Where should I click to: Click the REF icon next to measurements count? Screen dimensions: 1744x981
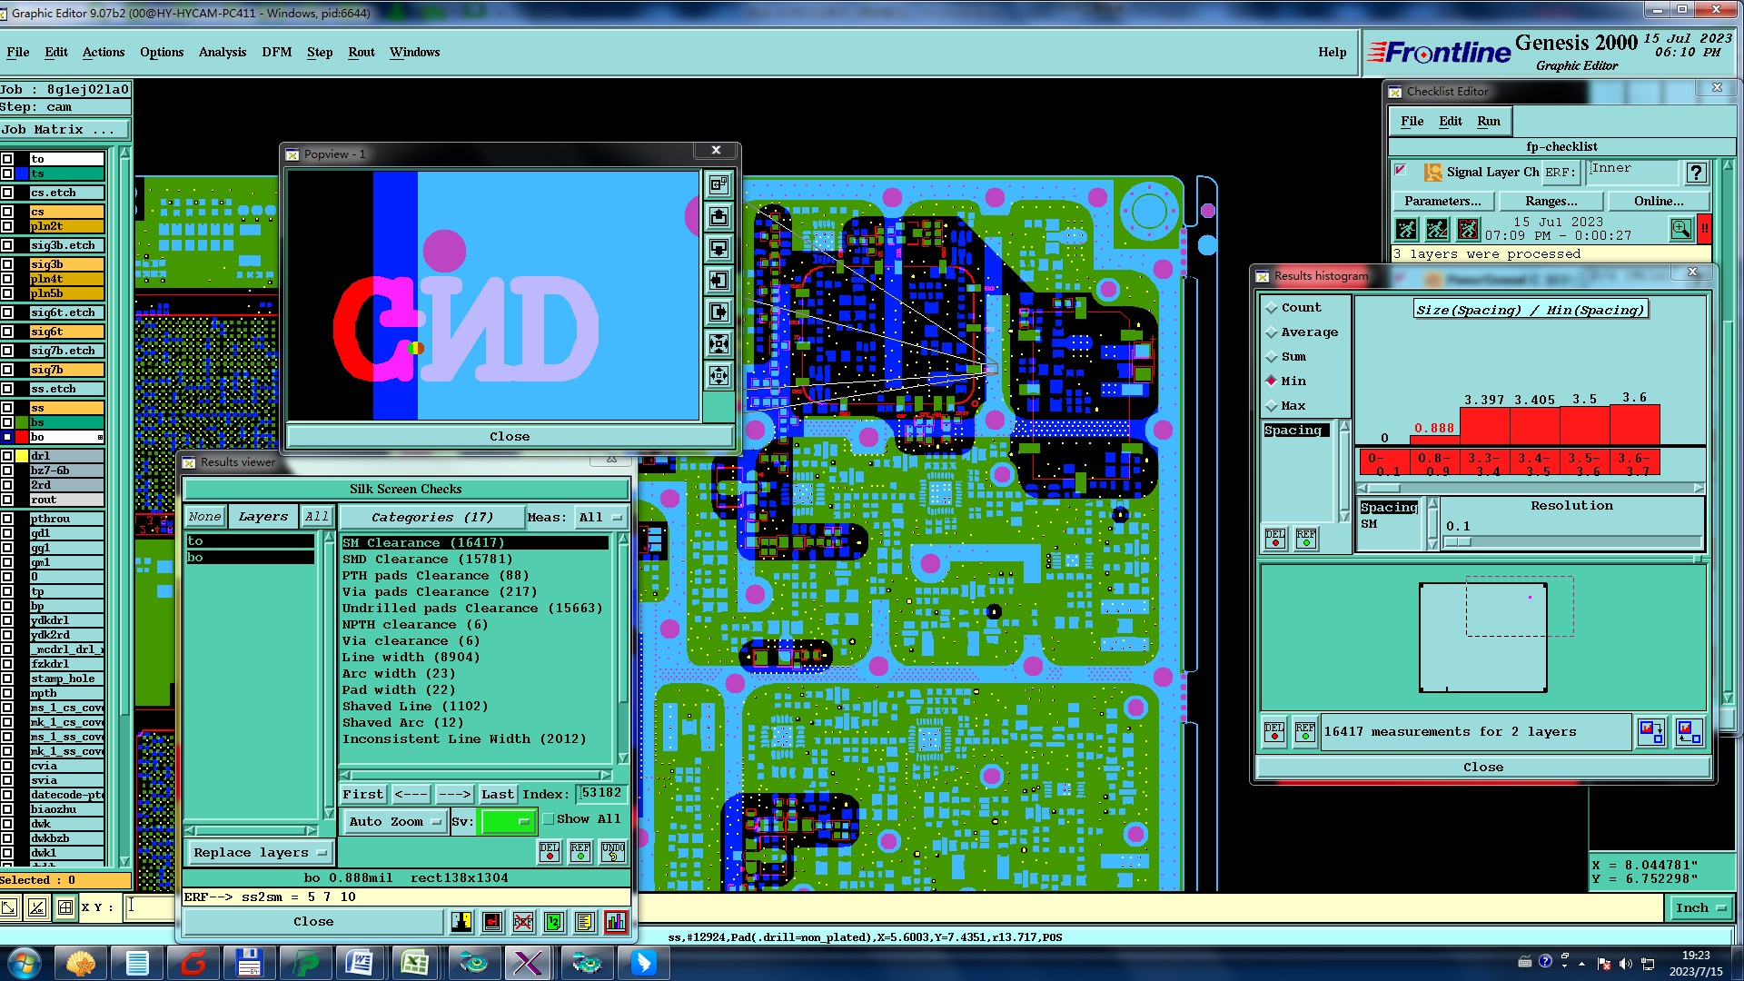1305,731
